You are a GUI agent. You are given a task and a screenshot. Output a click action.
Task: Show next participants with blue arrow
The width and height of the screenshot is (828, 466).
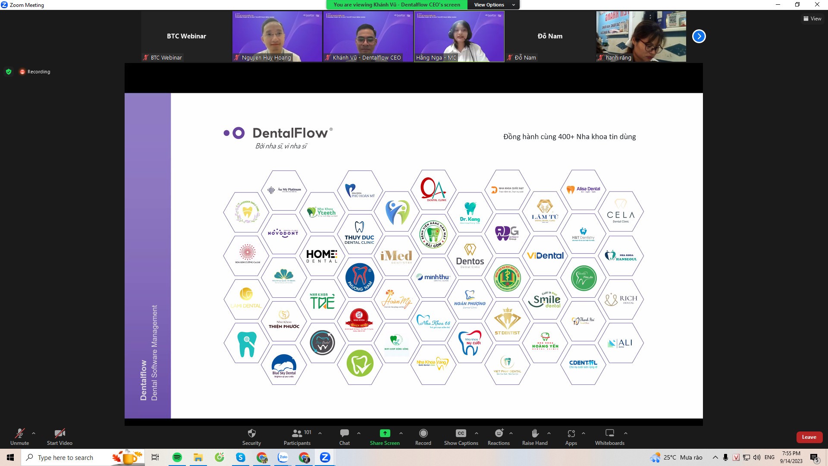pos(699,36)
